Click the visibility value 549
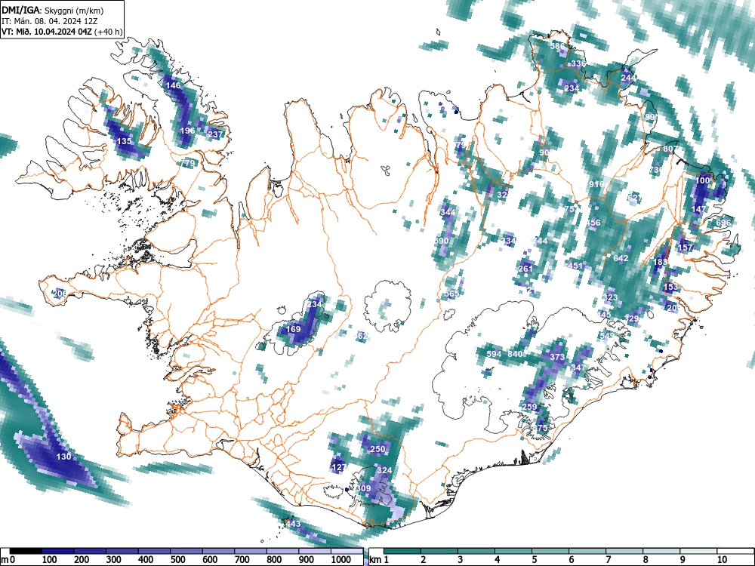The image size is (755, 566). click(607, 336)
